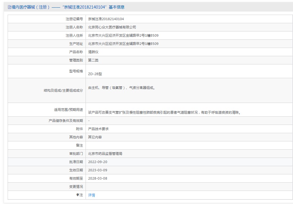Click the 产品储存条件及有效期 label
Screen dimensions: 293x204
[66, 121]
